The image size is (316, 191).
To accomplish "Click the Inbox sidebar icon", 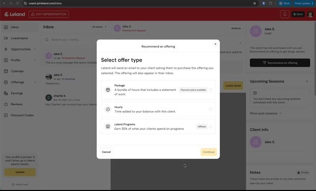I will (6, 27).
